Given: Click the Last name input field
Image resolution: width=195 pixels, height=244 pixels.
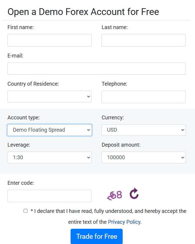Looking at the screenshot, I should pyautogui.click(x=144, y=40).
